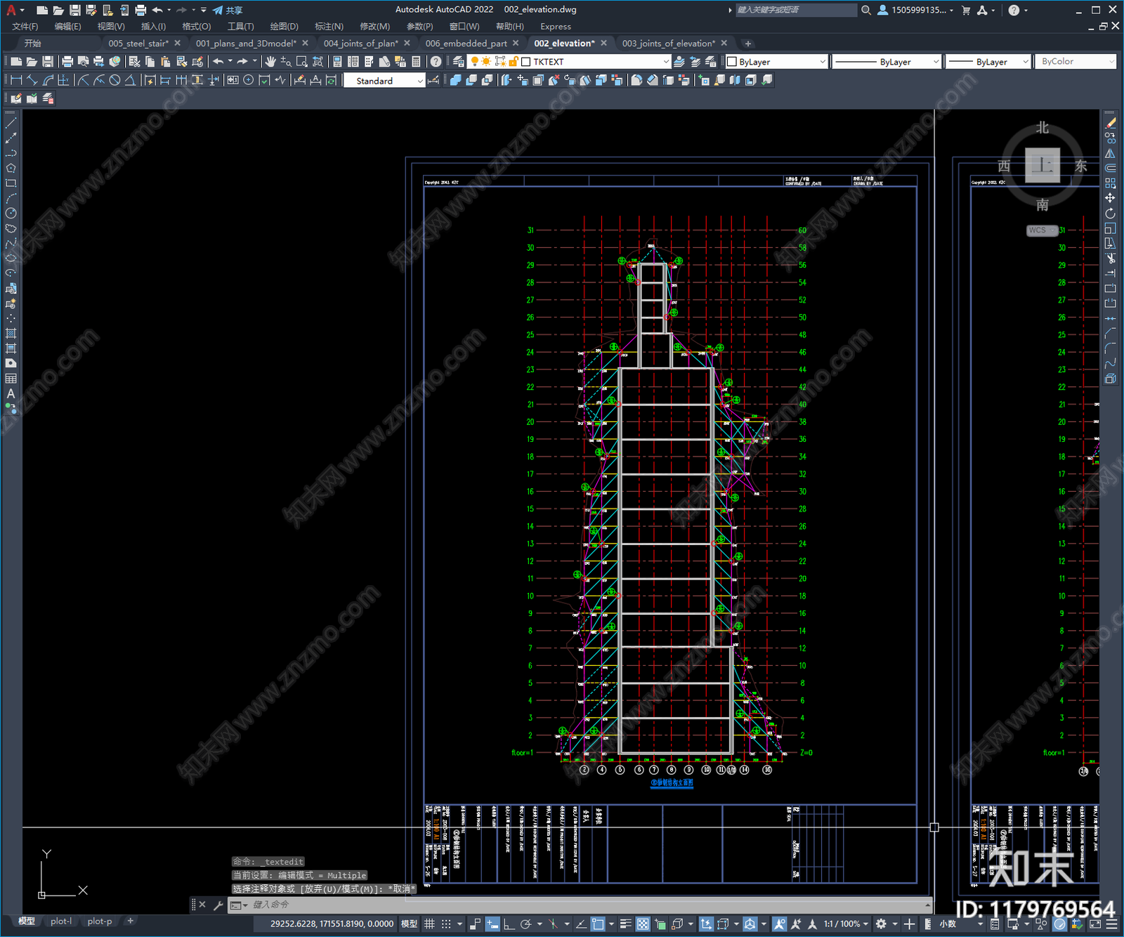Viewport: 1124px width, 937px height.
Task: Switch to the 003_joints_of_elevation tab
Action: (668, 43)
